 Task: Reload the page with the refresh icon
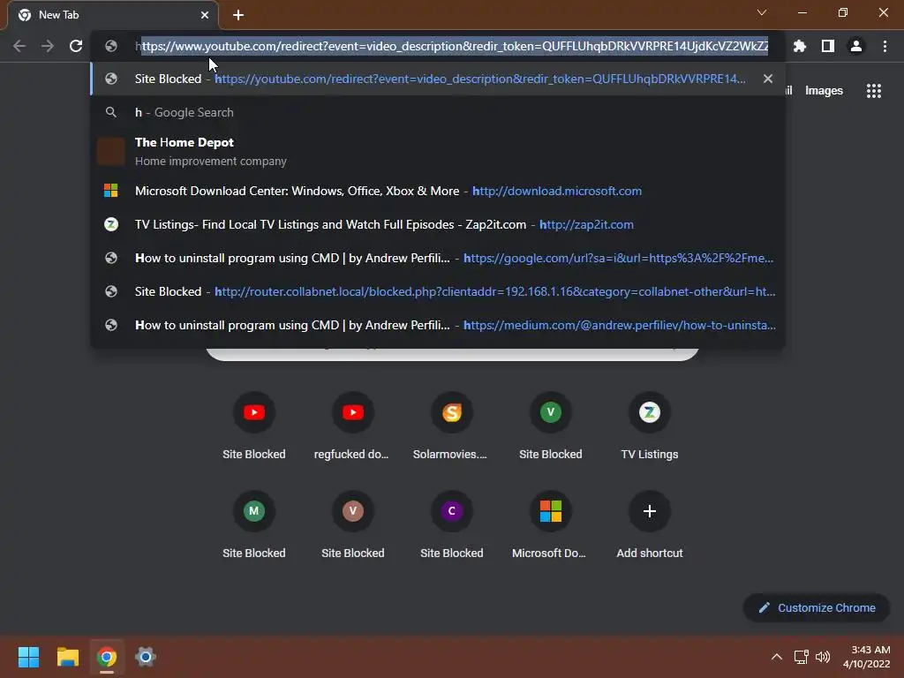point(76,46)
